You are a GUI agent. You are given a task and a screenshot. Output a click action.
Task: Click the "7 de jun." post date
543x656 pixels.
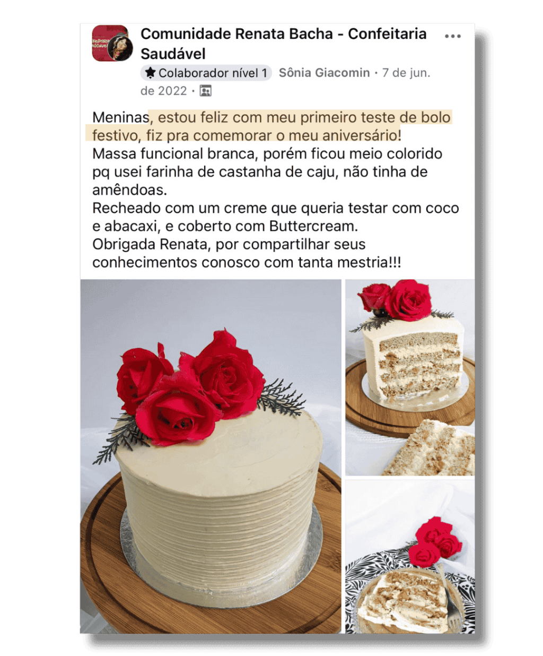coord(406,73)
